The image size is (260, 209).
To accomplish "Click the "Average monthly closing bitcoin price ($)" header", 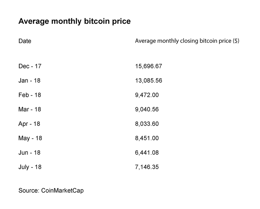I will coord(187,41).
